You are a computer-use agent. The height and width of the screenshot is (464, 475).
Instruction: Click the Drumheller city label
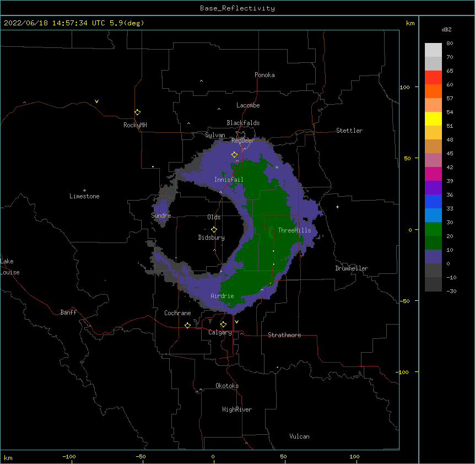[352, 268]
